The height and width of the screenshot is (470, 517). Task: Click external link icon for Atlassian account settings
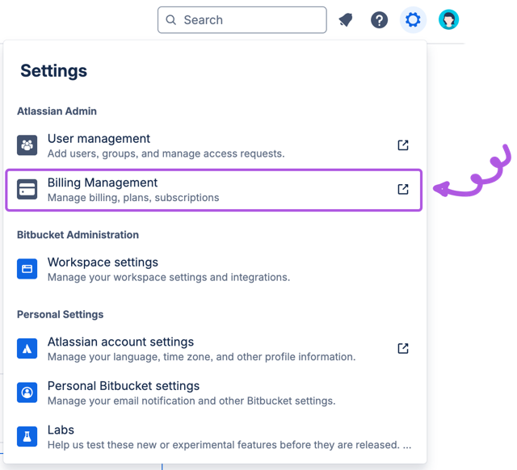403,348
